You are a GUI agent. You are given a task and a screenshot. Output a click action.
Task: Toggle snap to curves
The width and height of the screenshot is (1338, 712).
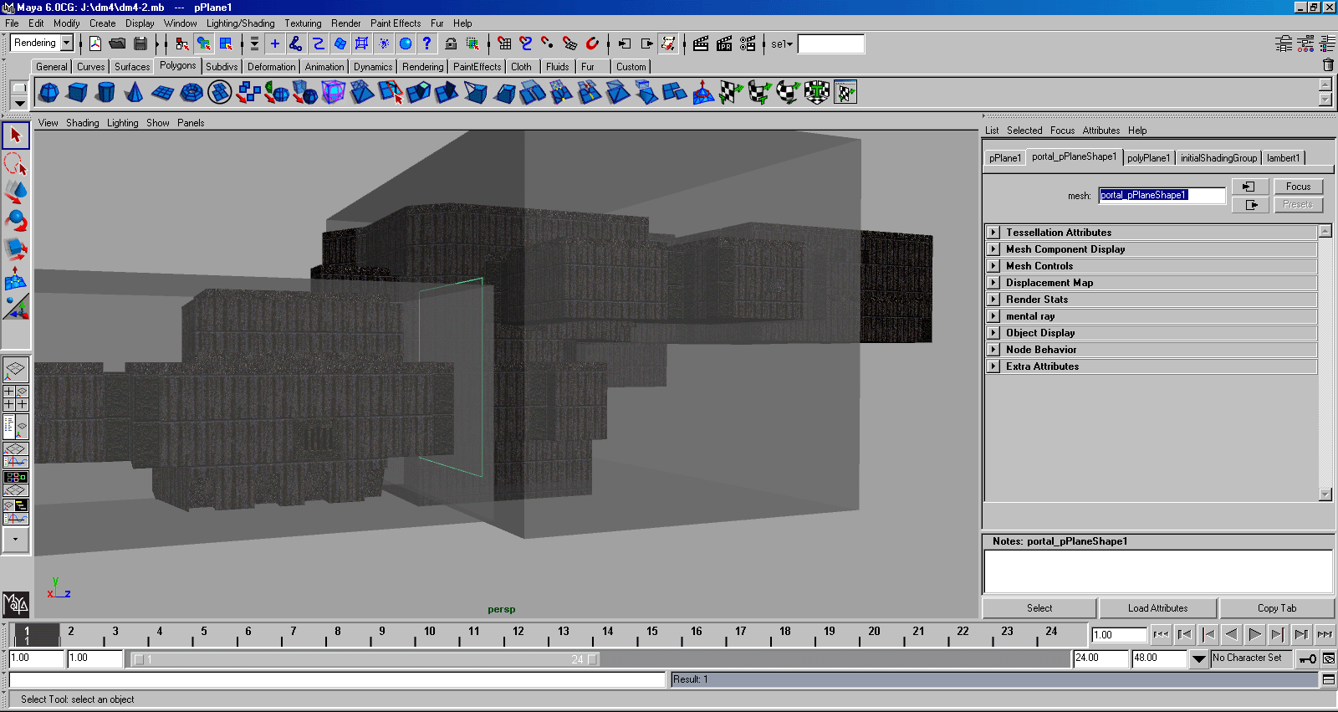[x=526, y=44]
